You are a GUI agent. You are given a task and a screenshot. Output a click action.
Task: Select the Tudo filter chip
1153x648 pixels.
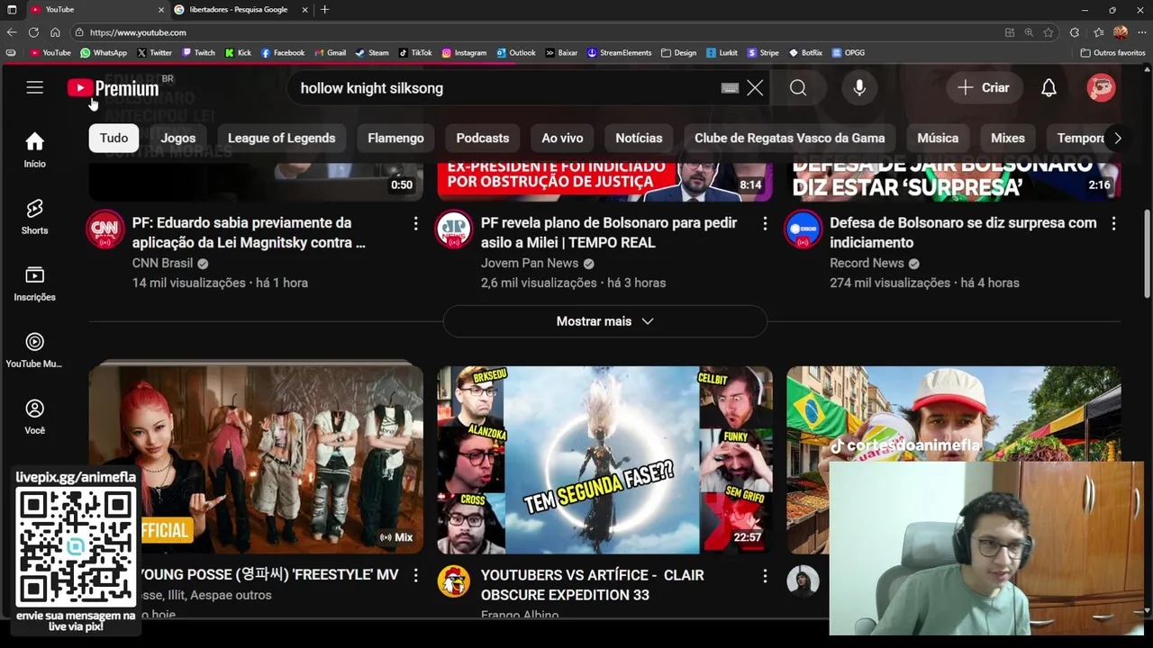click(x=113, y=138)
